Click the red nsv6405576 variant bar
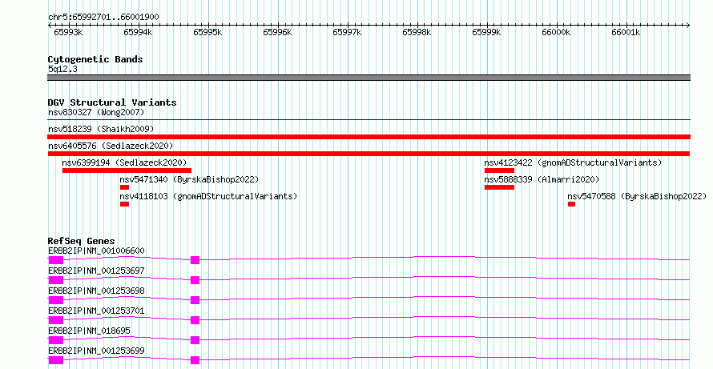Viewport: 713px width, 369px height. 369,154
